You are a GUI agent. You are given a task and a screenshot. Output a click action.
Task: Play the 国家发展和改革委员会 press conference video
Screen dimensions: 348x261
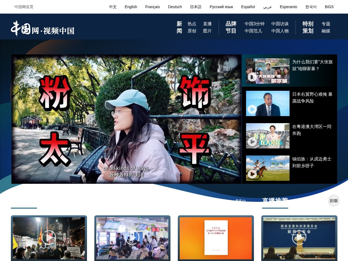(299, 237)
